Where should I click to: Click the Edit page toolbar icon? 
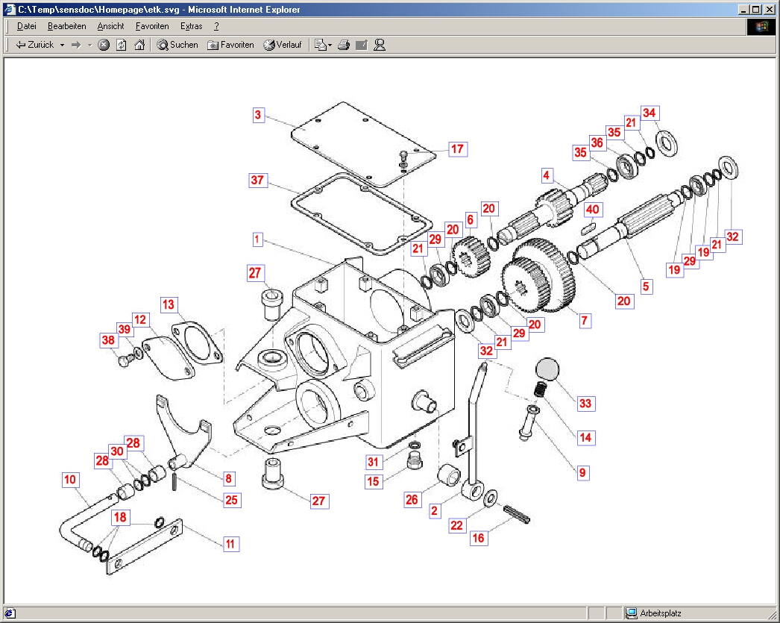tap(362, 45)
